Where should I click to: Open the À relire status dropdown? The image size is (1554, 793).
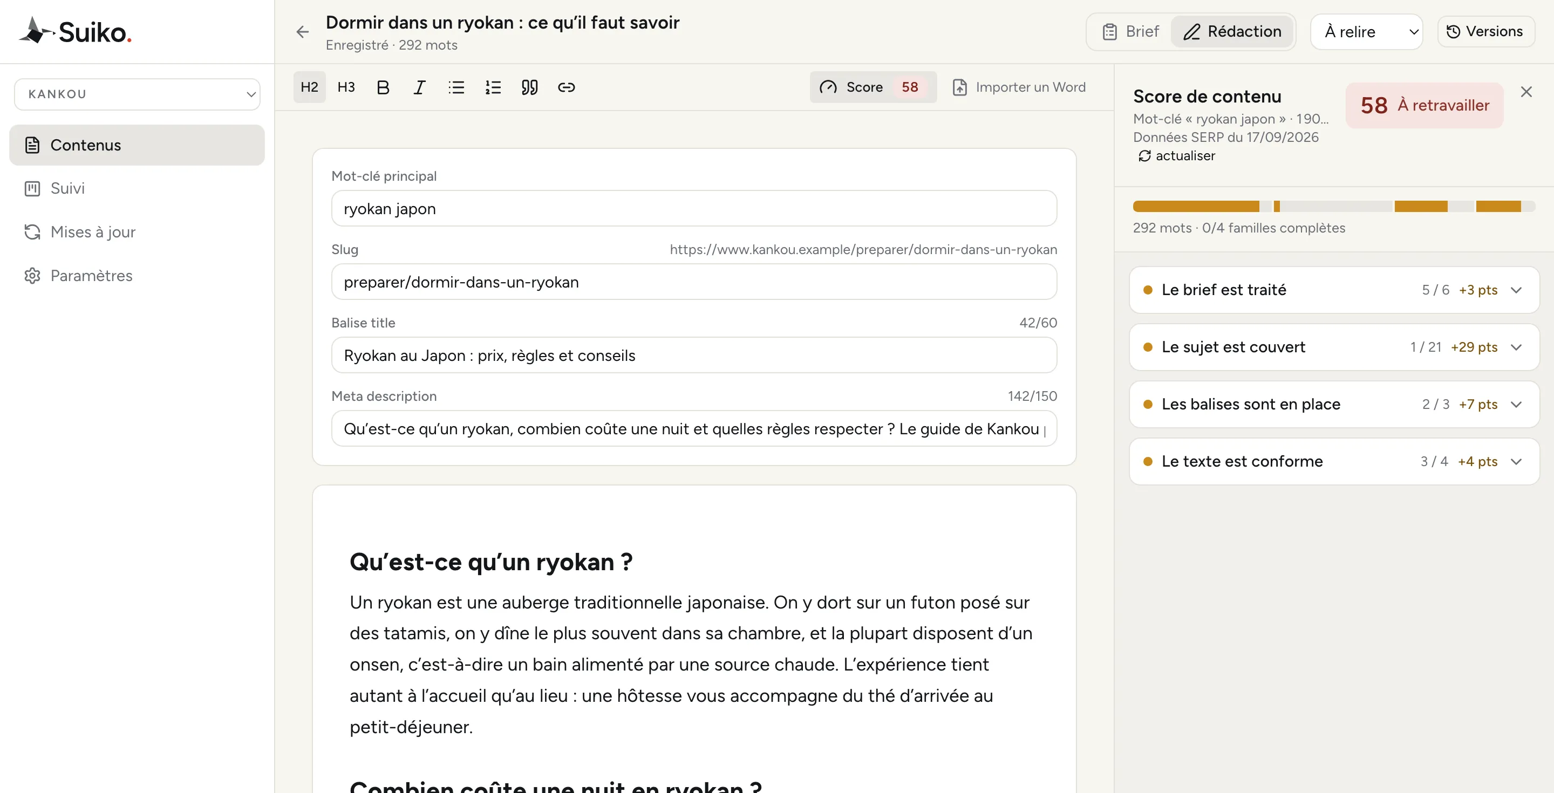(1366, 31)
